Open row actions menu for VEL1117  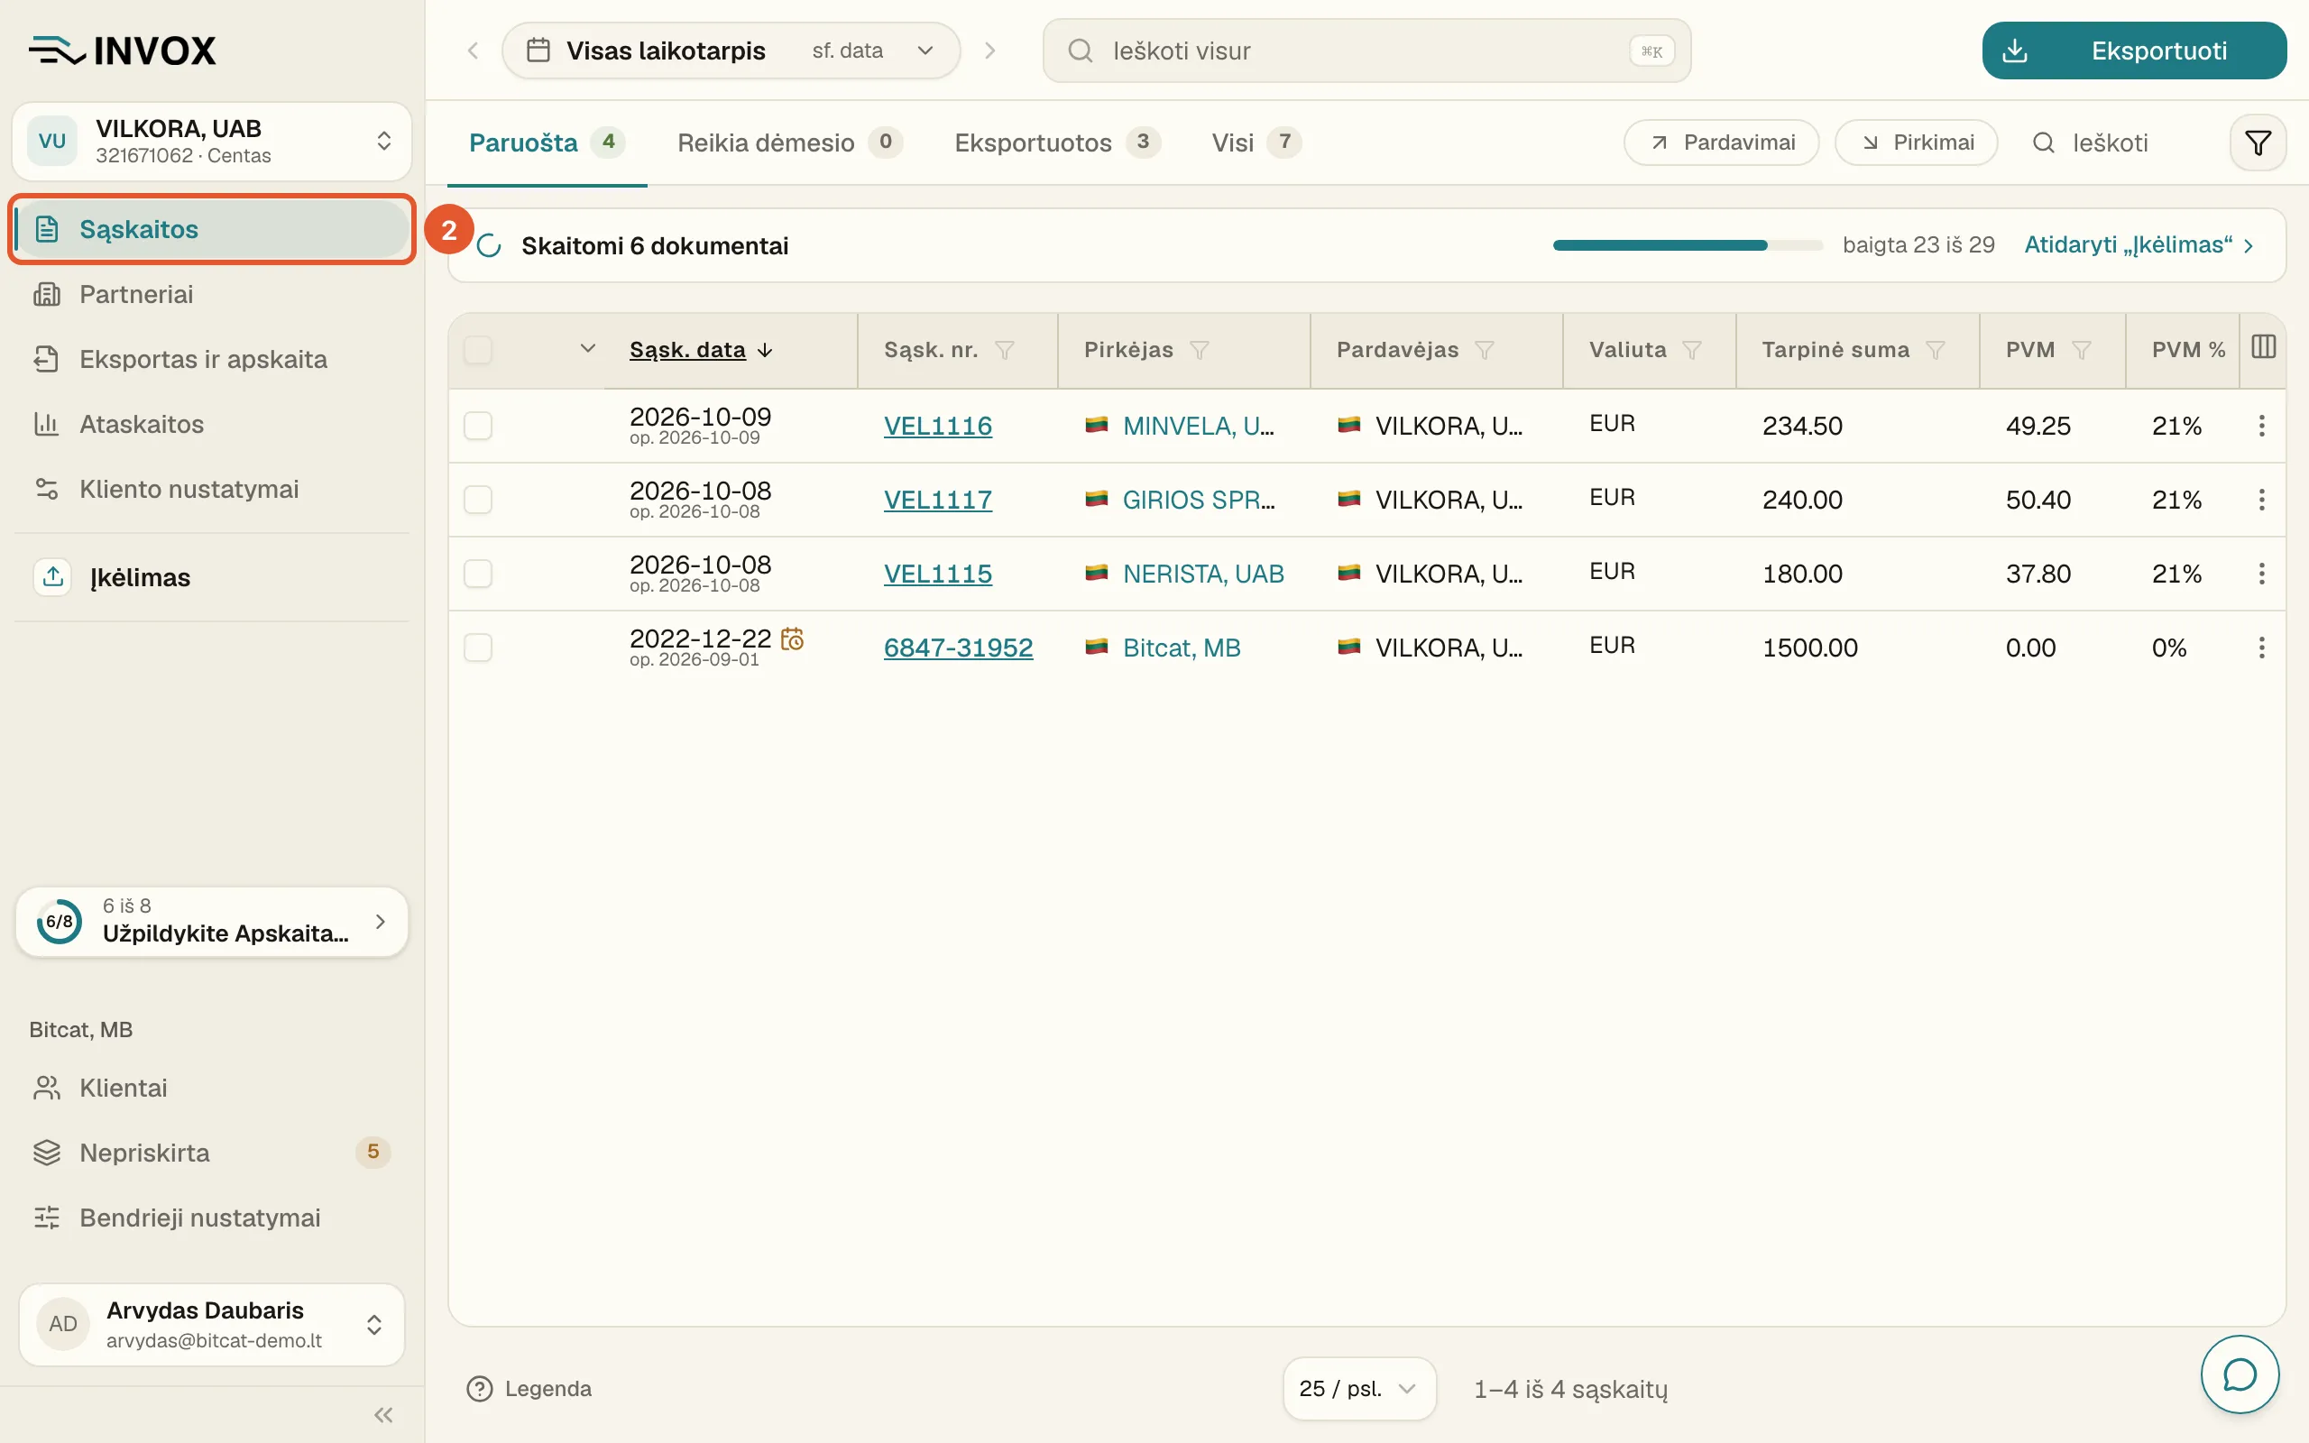(x=2261, y=500)
